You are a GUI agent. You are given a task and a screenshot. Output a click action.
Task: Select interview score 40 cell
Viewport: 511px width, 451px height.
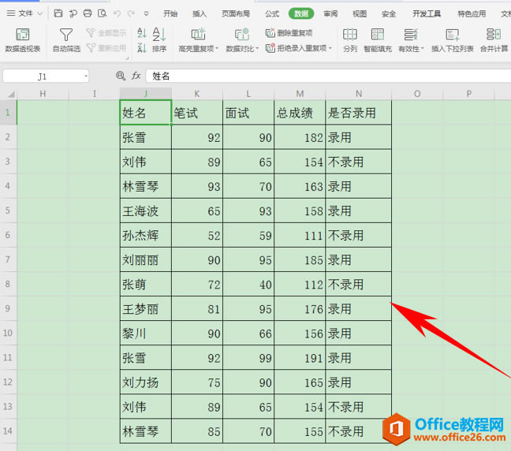248,284
